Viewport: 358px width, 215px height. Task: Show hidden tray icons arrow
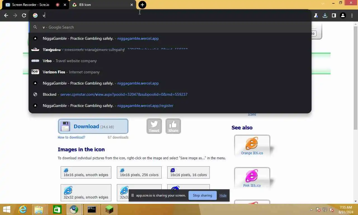coord(312,210)
